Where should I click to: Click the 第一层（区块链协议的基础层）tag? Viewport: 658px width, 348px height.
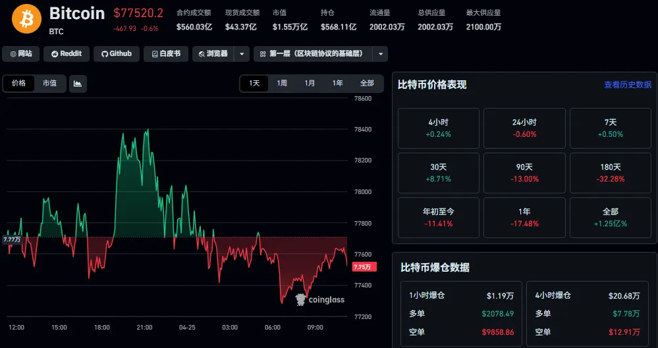(314, 54)
